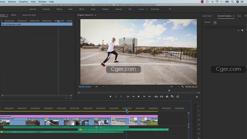The width and height of the screenshot is (247, 139).
Task: Click Effect Controls mini-timeline playhead
Action: coord(58,21)
